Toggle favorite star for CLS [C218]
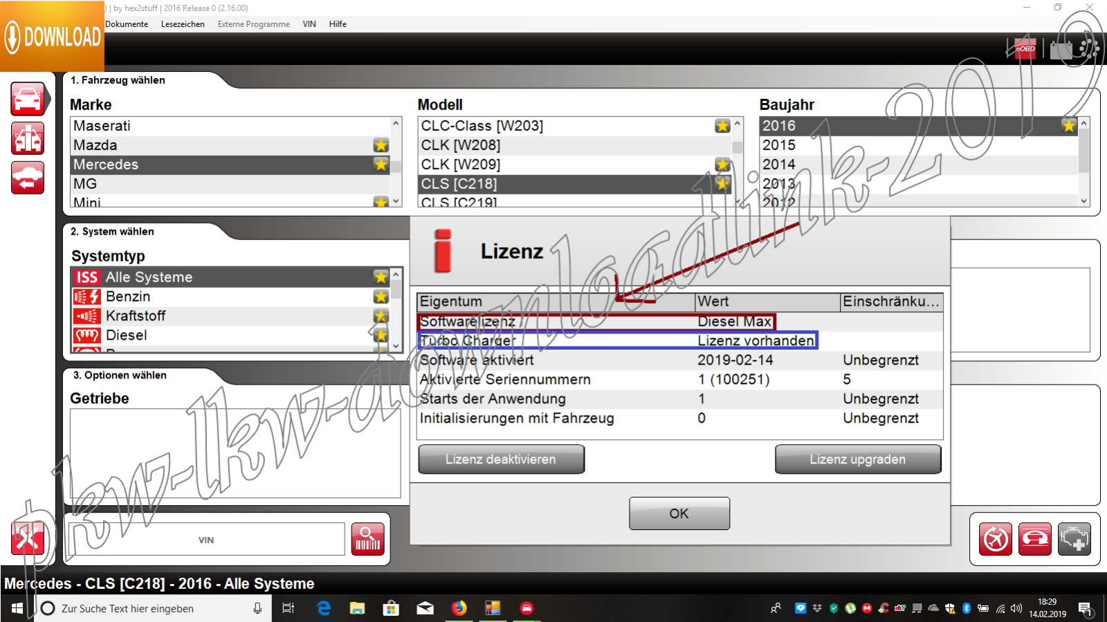Image resolution: width=1107 pixels, height=622 pixels. click(x=722, y=184)
